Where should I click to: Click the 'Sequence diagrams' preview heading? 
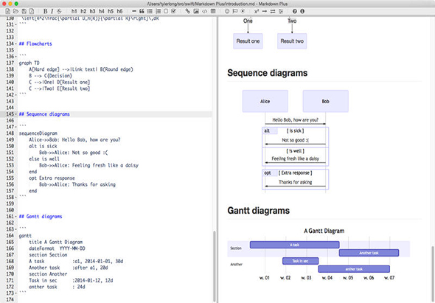268,73
